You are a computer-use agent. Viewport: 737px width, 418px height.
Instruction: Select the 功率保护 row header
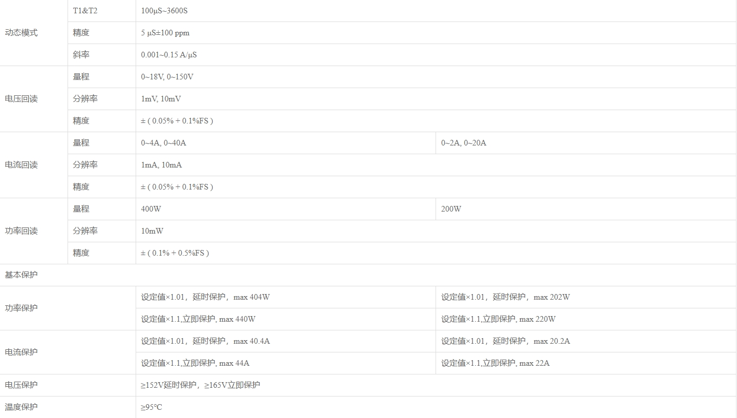point(68,308)
